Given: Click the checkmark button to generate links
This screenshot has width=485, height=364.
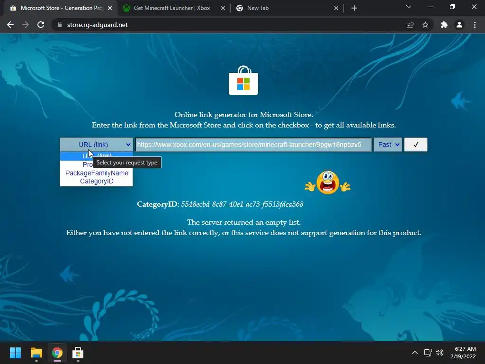Looking at the screenshot, I should click(416, 145).
